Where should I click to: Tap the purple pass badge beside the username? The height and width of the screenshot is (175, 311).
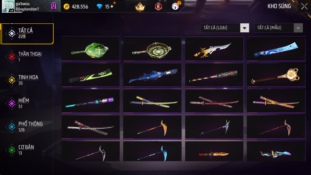click(54, 6)
